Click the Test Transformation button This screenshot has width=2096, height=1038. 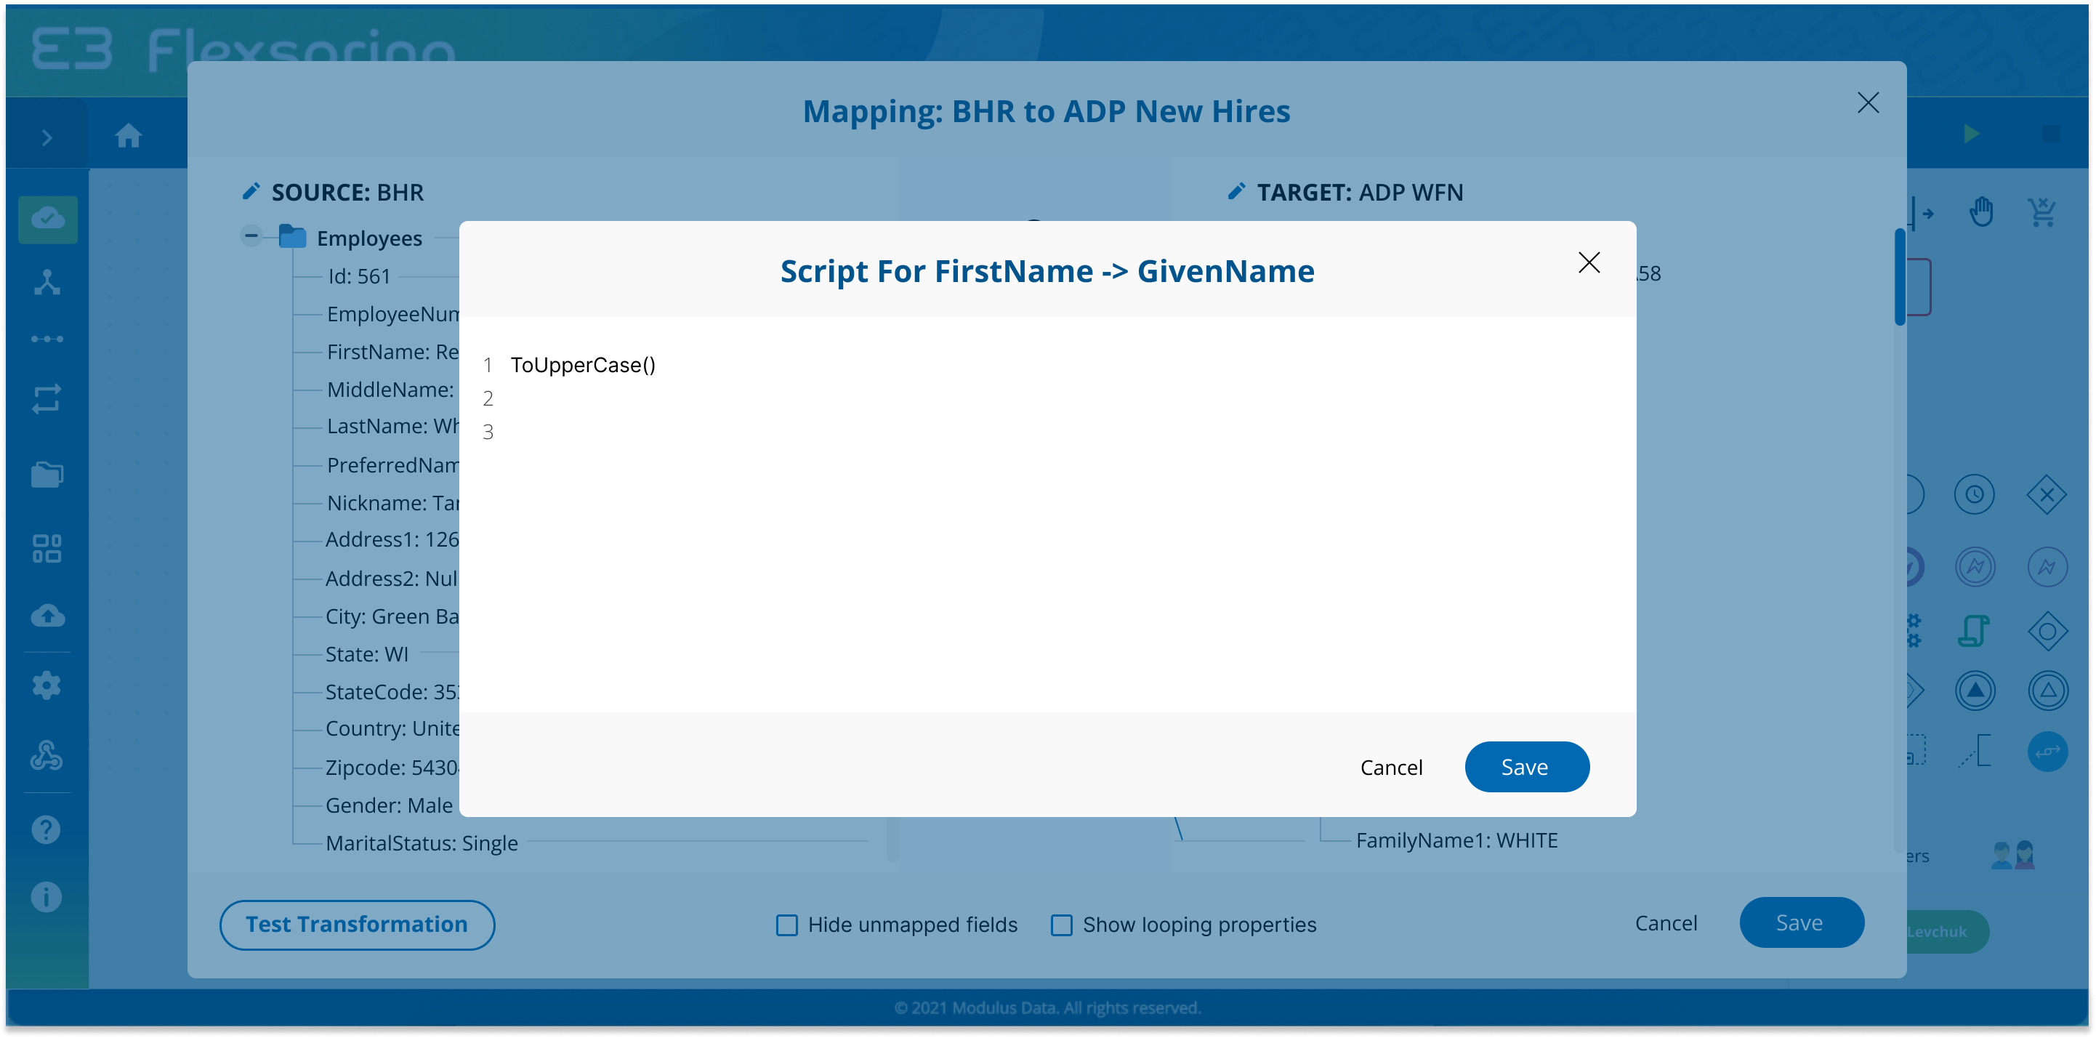pyautogui.click(x=356, y=925)
